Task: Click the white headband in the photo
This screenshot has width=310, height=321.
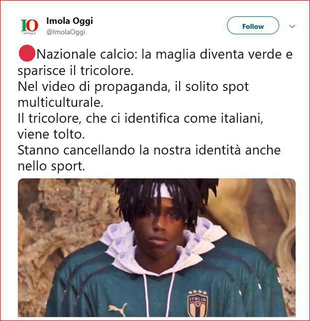Action: [x=163, y=191]
